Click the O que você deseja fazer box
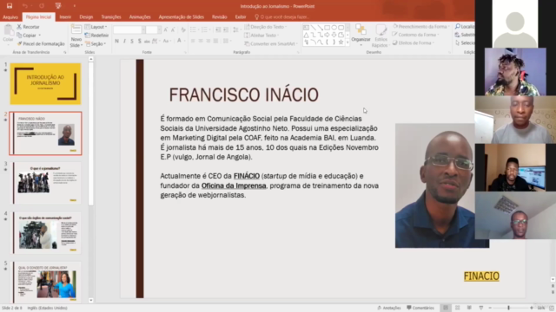The height and width of the screenshot is (312, 556). (282, 17)
